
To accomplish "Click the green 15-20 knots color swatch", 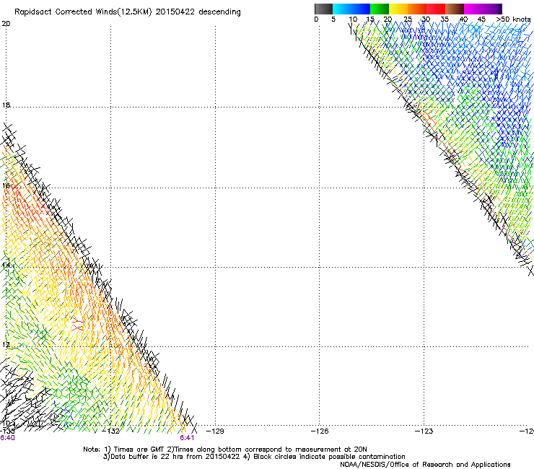I will pyautogui.click(x=380, y=9).
